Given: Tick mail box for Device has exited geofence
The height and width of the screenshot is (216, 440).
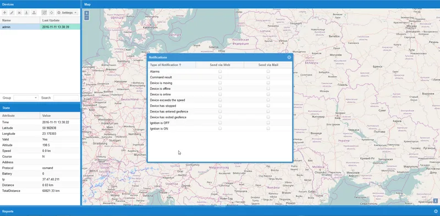Looking at the screenshot, I should click(x=268, y=117).
